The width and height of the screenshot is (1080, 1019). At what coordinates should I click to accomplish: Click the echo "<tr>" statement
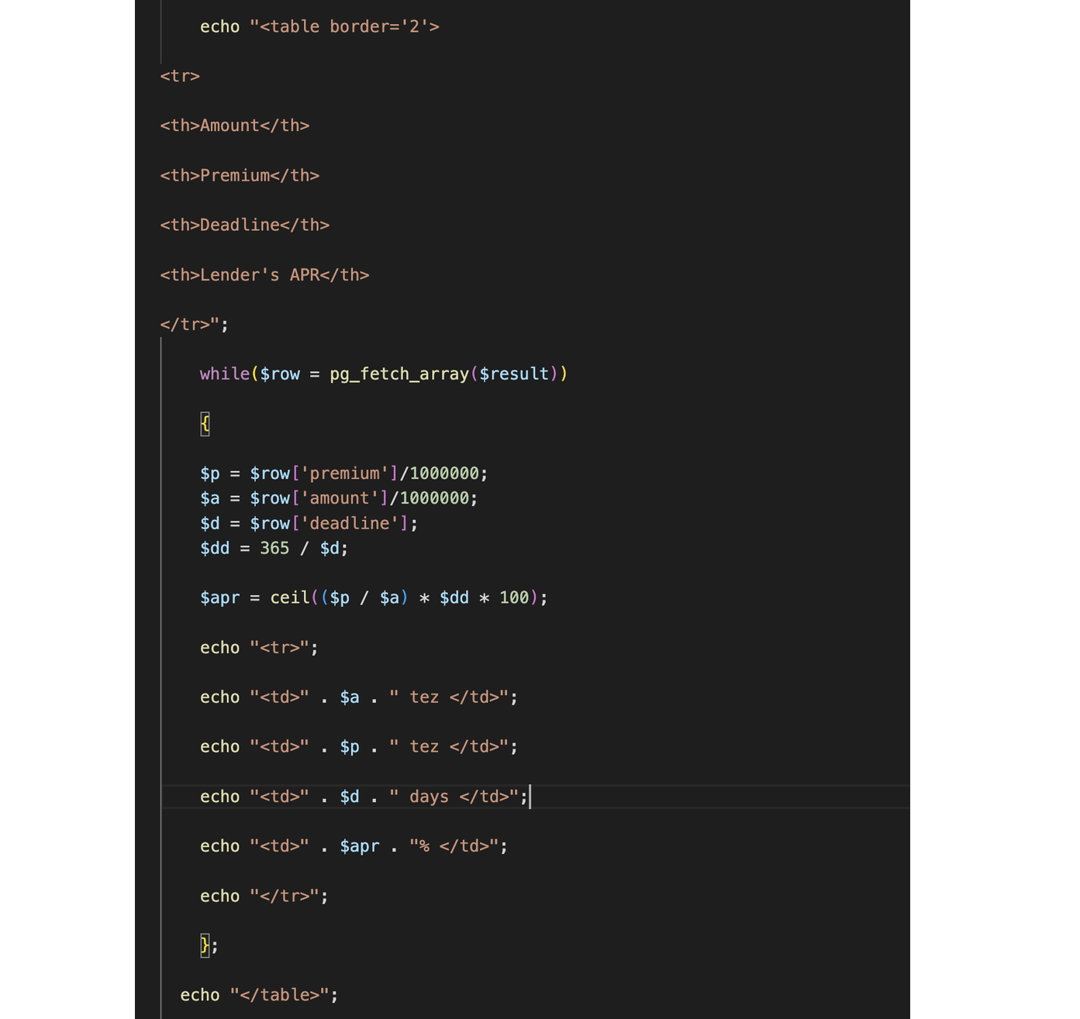pos(259,648)
